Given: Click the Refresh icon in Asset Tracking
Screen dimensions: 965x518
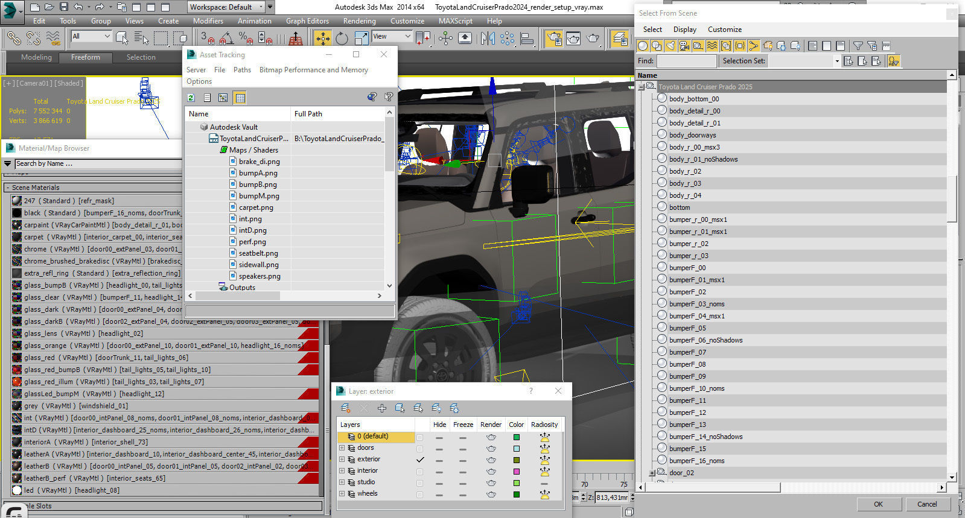Looking at the screenshot, I should pos(191,98).
